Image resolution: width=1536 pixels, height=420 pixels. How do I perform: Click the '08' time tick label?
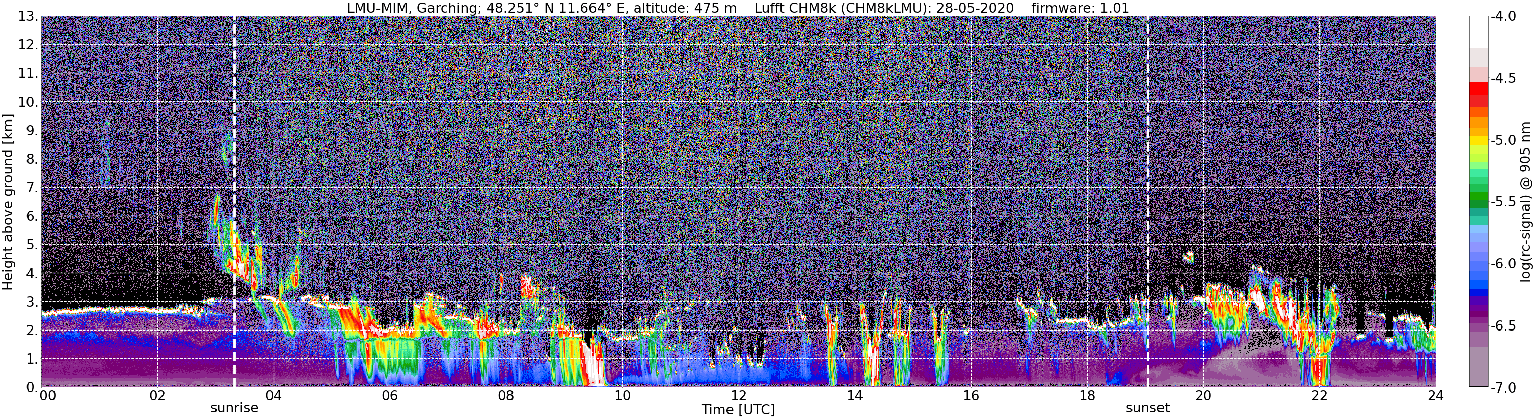[506, 396]
